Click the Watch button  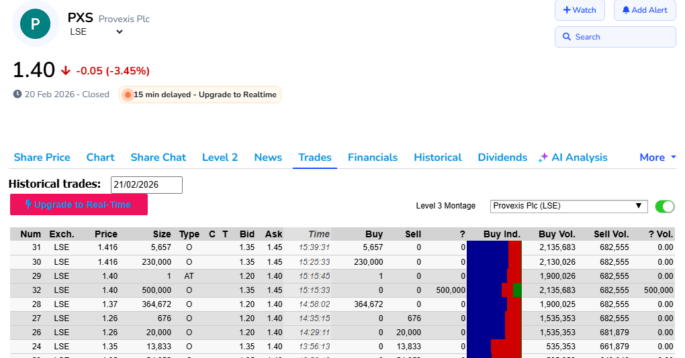pyautogui.click(x=580, y=10)
